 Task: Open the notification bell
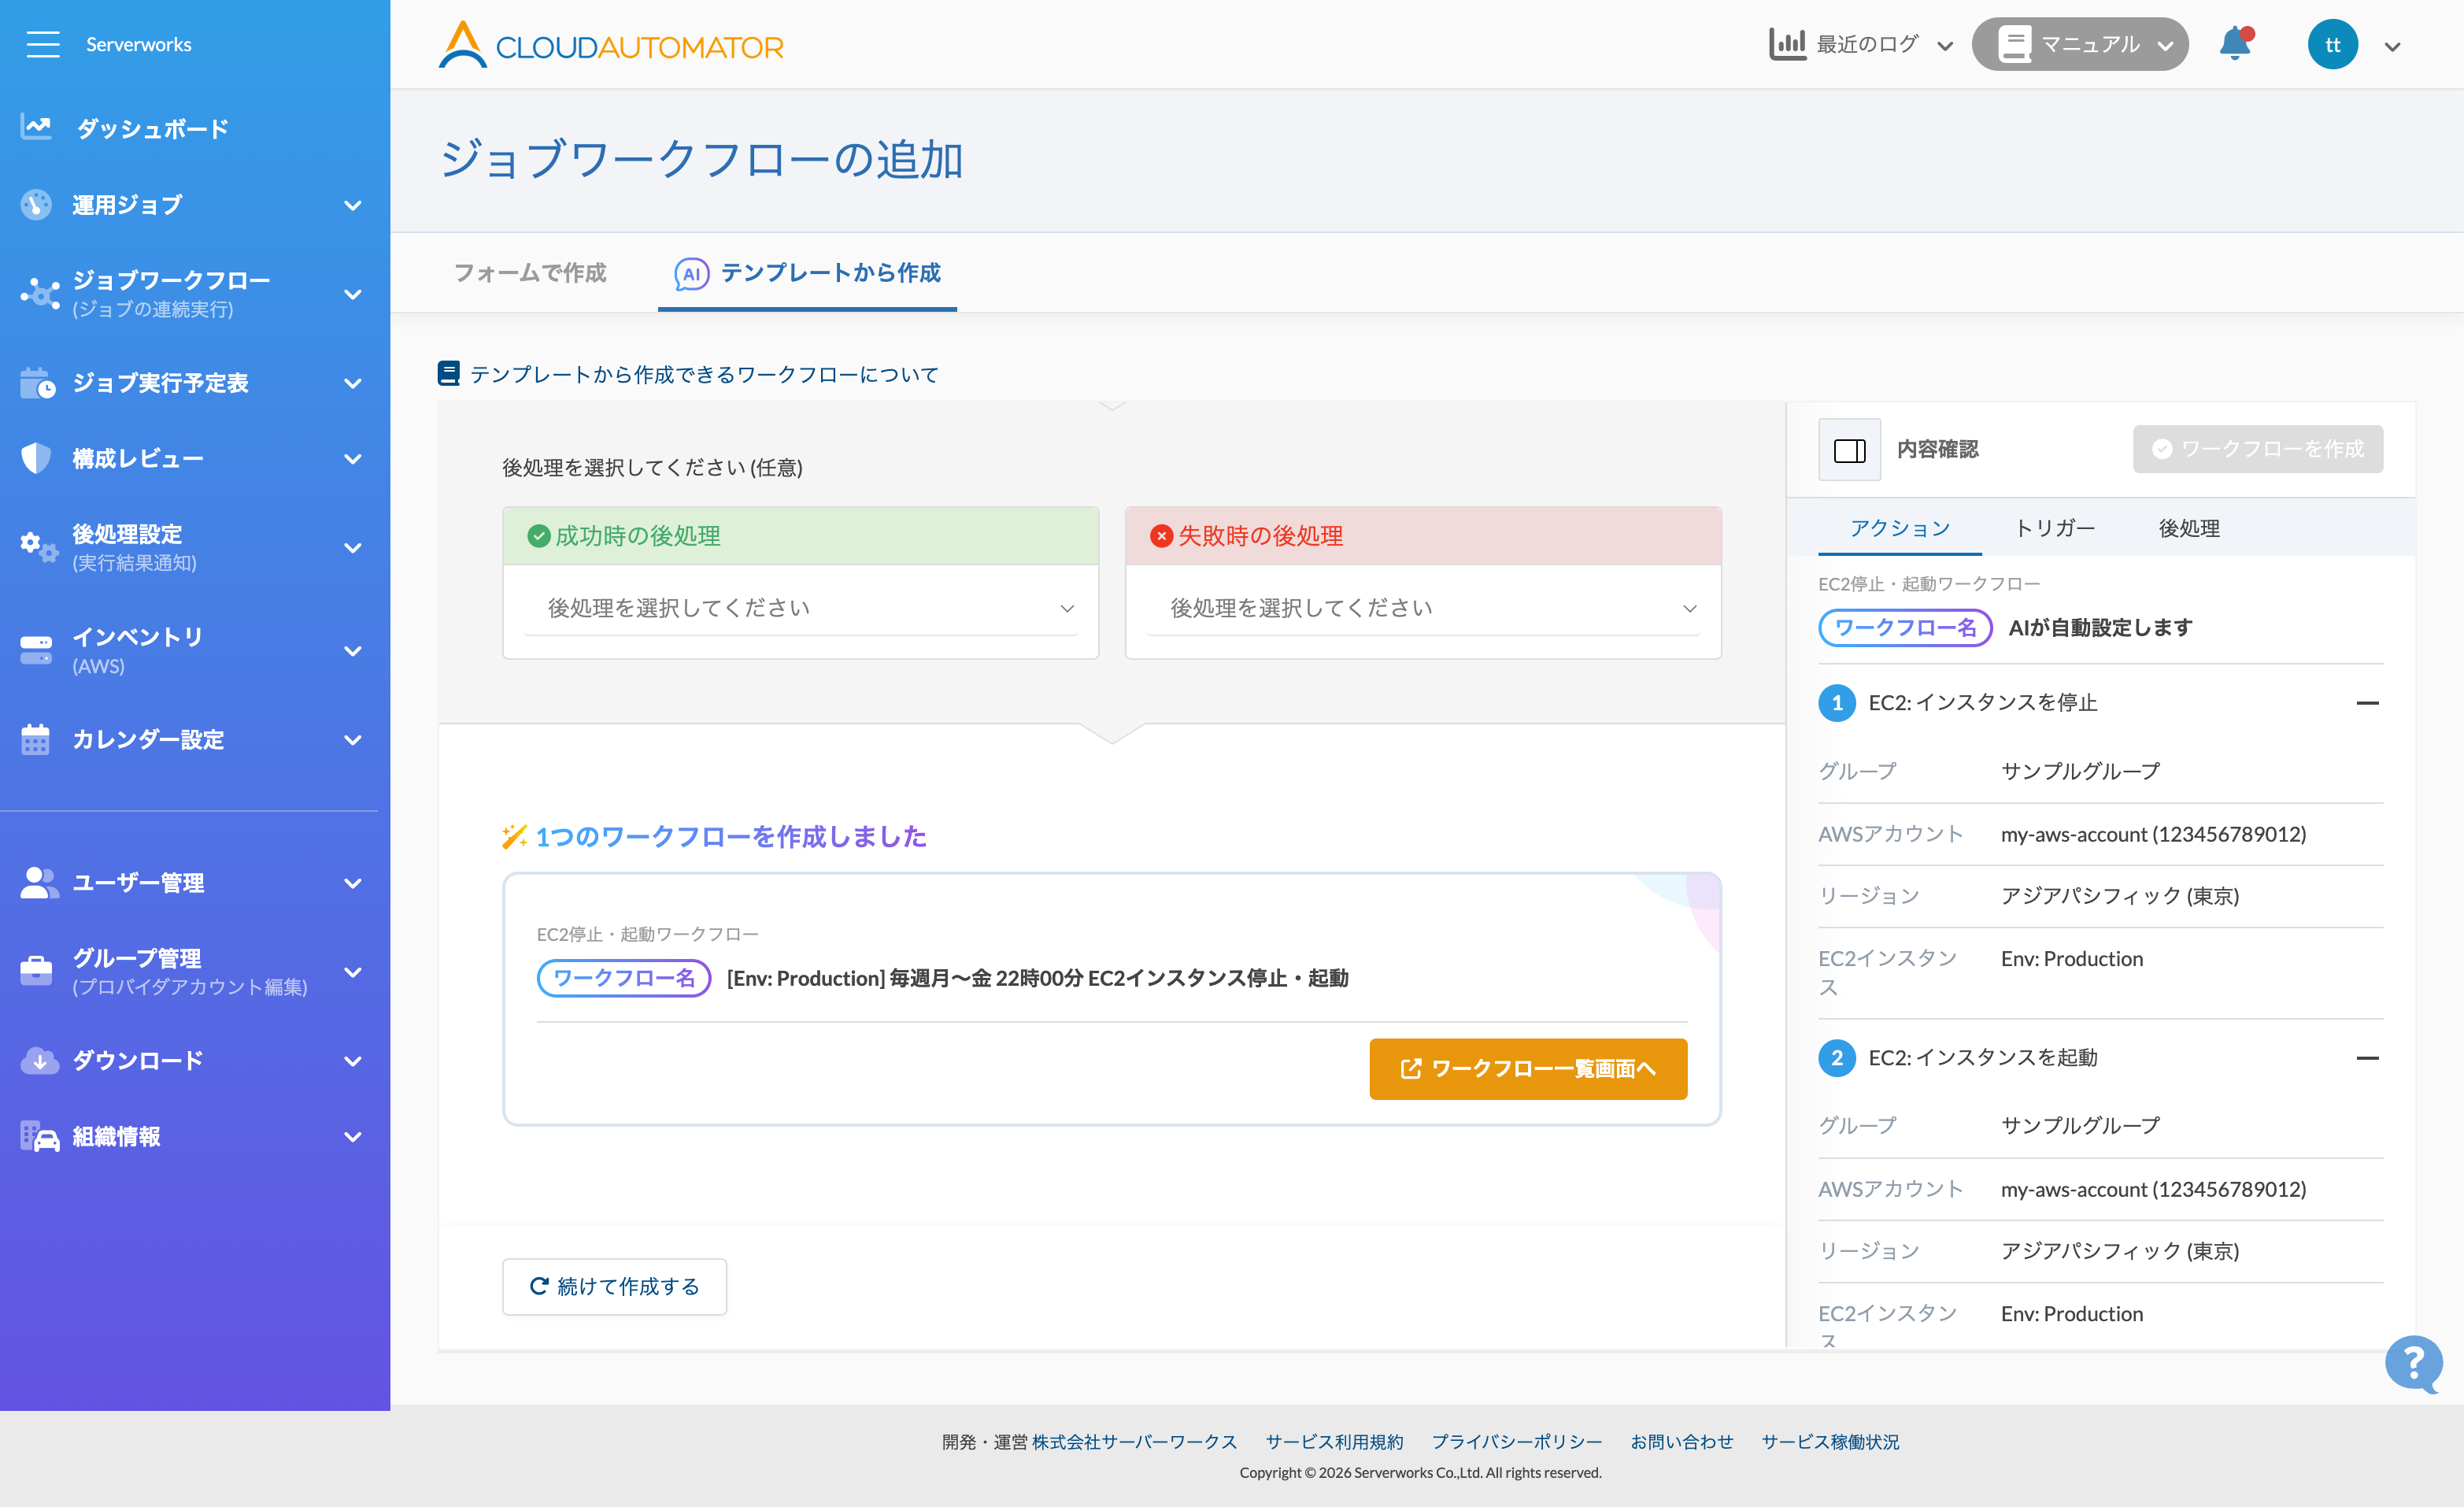point(2235,44)
